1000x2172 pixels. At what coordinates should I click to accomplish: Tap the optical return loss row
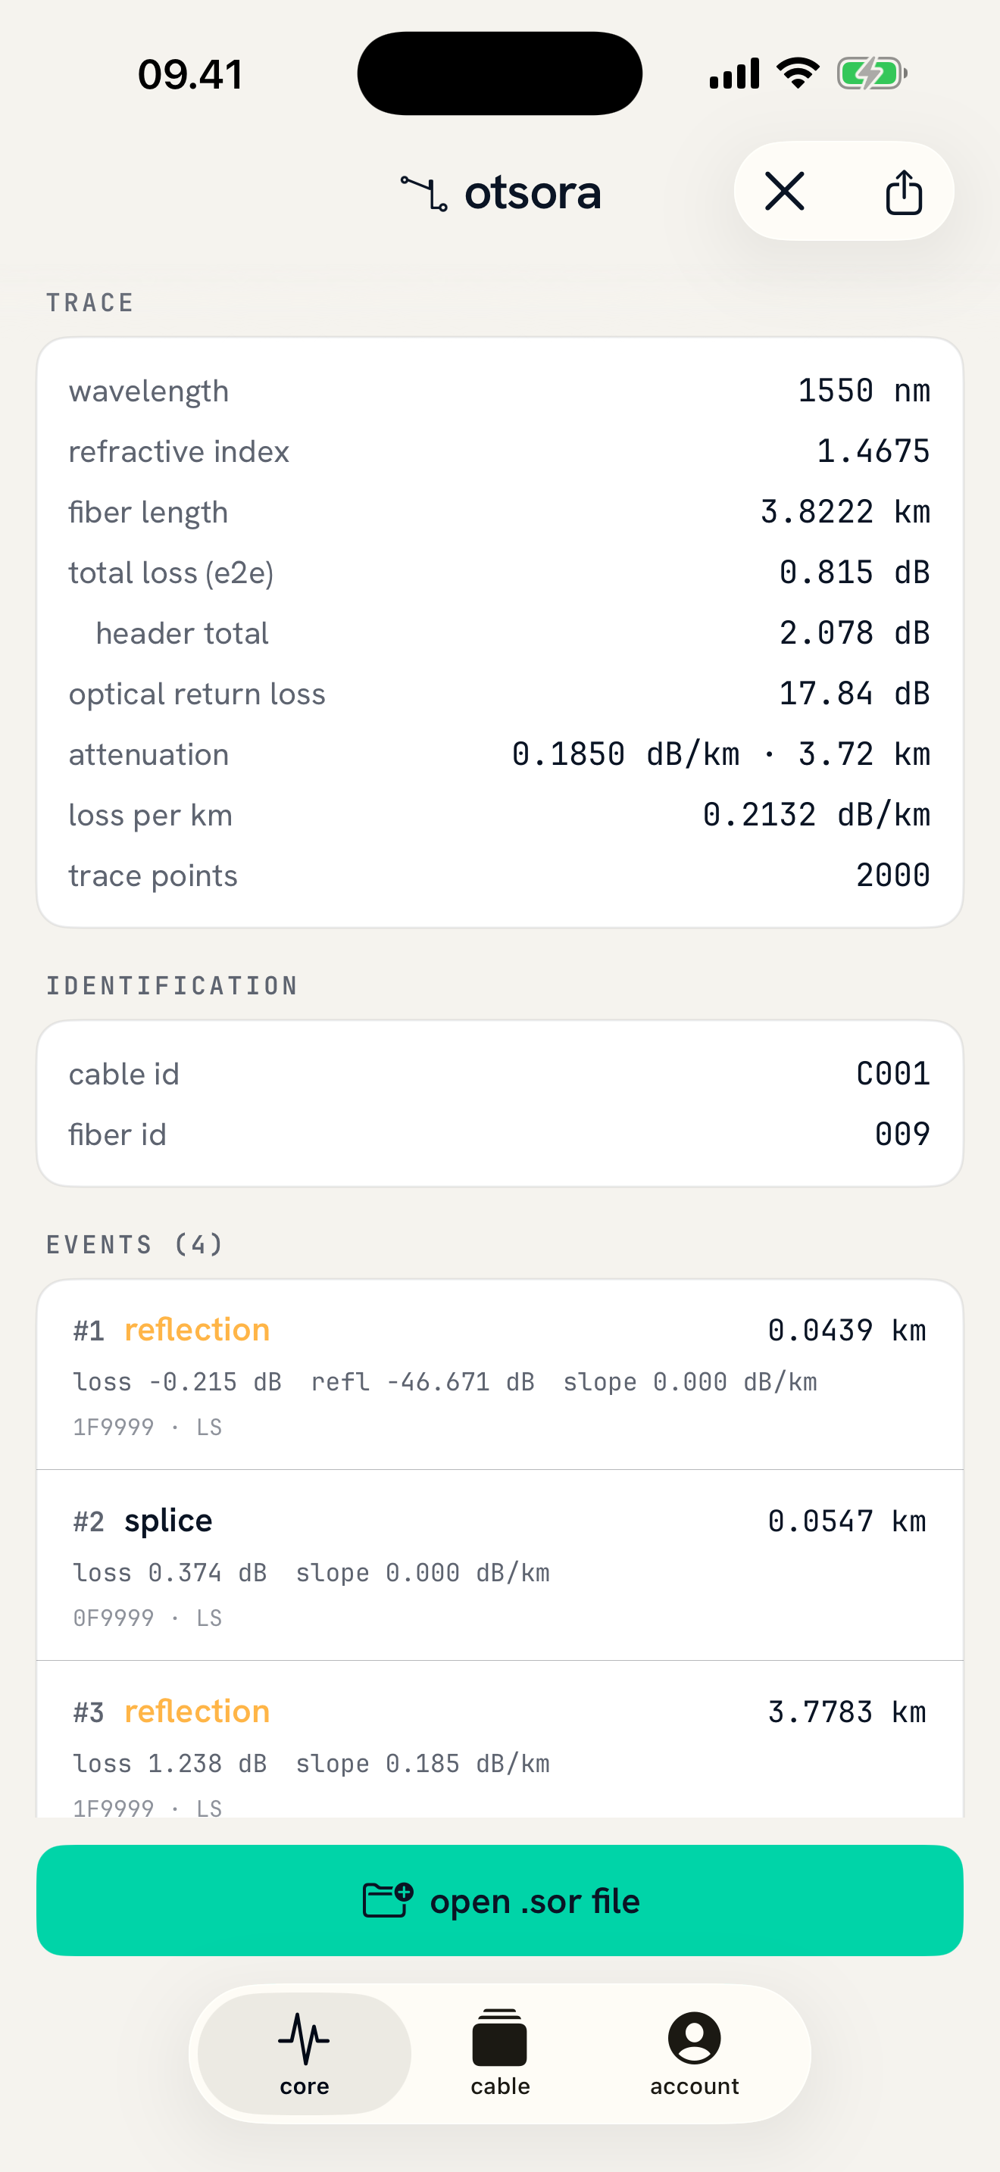(x=500, y=693)
